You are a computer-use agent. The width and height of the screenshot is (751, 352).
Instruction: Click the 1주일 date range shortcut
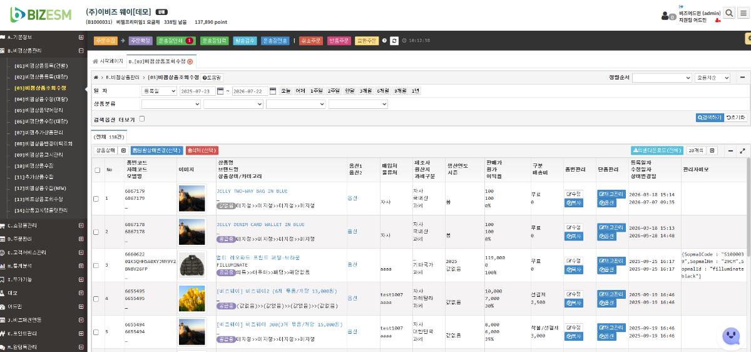(316, 91)
